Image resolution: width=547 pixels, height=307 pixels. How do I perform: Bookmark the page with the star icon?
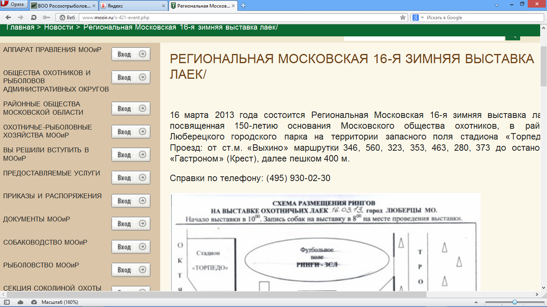pyautogui.click(x=403, y=18)
